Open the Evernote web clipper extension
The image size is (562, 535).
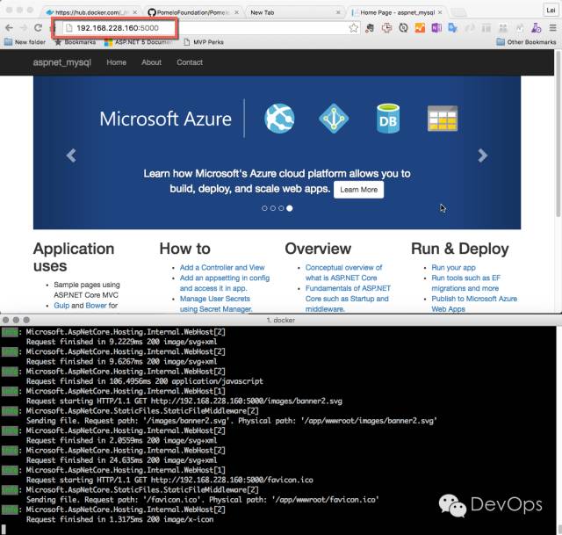click(x=370, y=28)
